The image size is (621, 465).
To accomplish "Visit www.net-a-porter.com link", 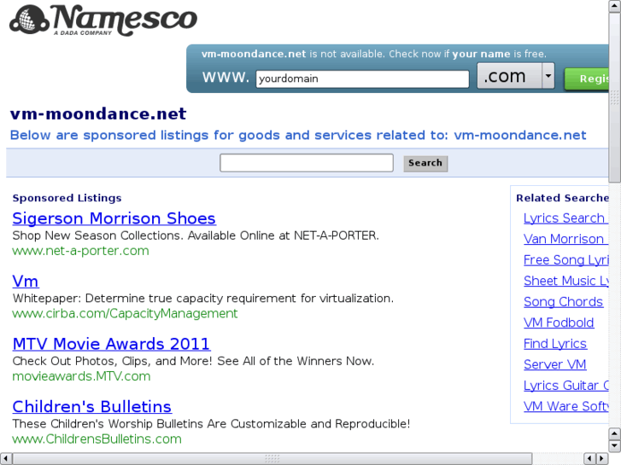I will pos(81,251).
